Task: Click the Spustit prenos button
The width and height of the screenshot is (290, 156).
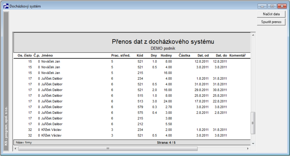Action: pyautogui.click(x=271, y=22)
